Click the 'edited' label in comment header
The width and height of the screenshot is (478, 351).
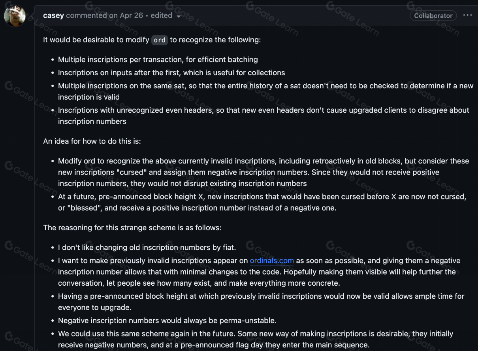[161, 15]
